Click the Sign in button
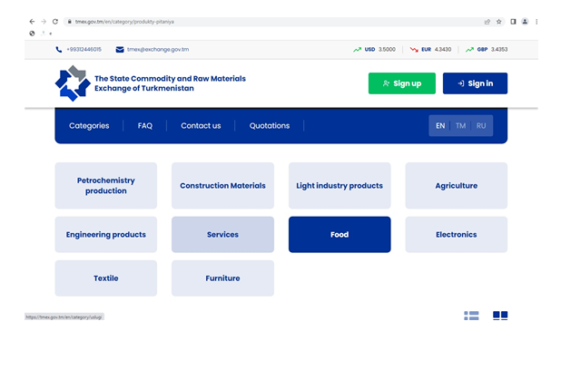Screen dimensions: 571x370 pos(475,83)
